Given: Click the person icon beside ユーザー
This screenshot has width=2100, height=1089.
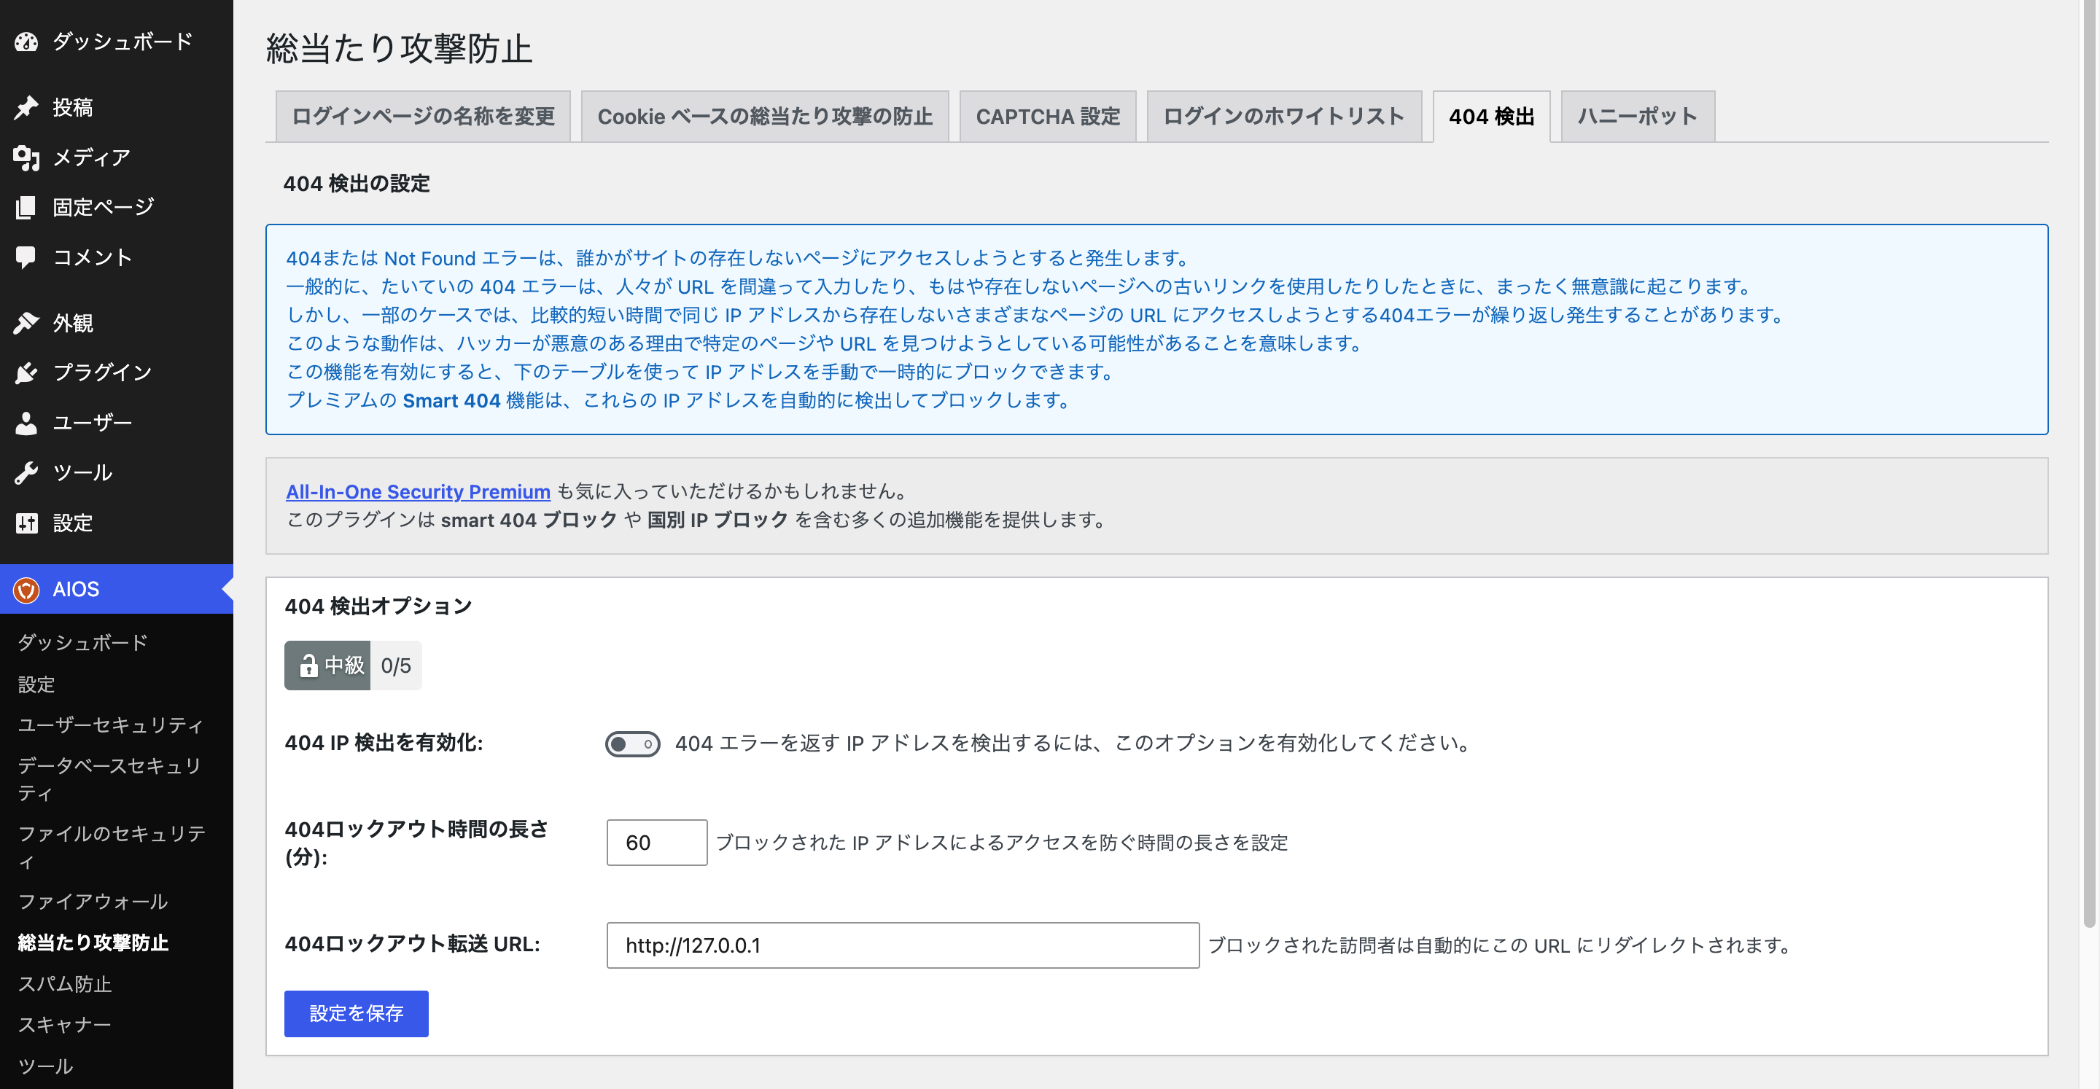Looking at the screenshot, I should 26,422.
